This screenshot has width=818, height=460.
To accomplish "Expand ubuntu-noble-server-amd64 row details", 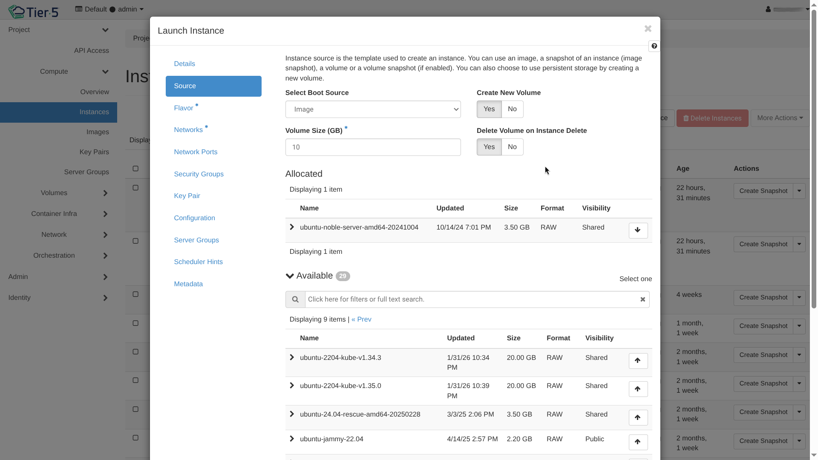I will [x=292, y=227].
